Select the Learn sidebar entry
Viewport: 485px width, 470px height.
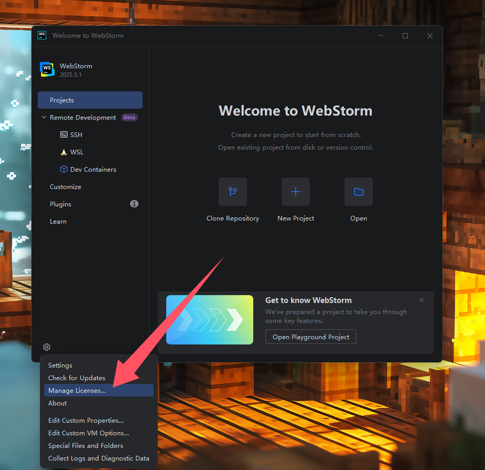[58, 221]
